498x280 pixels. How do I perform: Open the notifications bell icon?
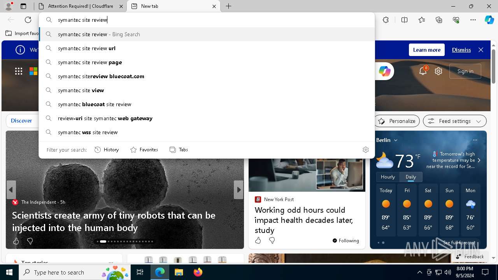click(423, 71)
